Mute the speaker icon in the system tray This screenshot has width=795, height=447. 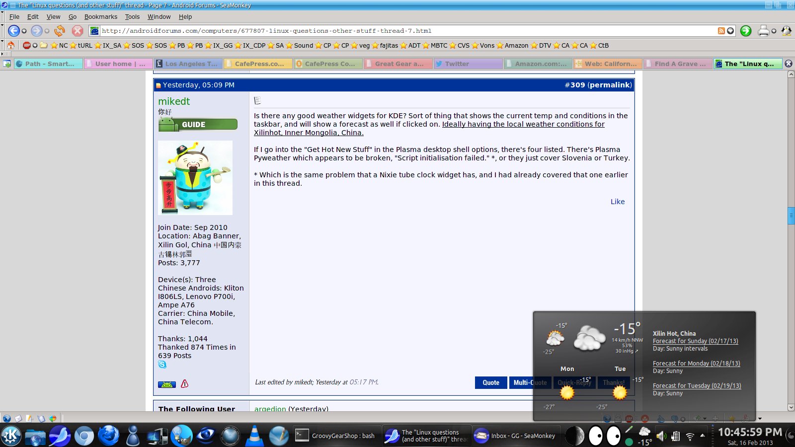pos(661,436)
